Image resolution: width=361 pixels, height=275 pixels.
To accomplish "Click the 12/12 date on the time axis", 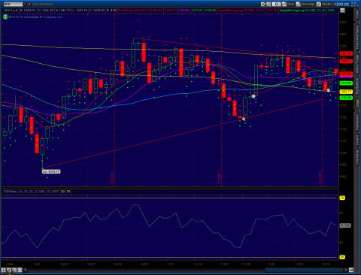I will coord(299,264).
